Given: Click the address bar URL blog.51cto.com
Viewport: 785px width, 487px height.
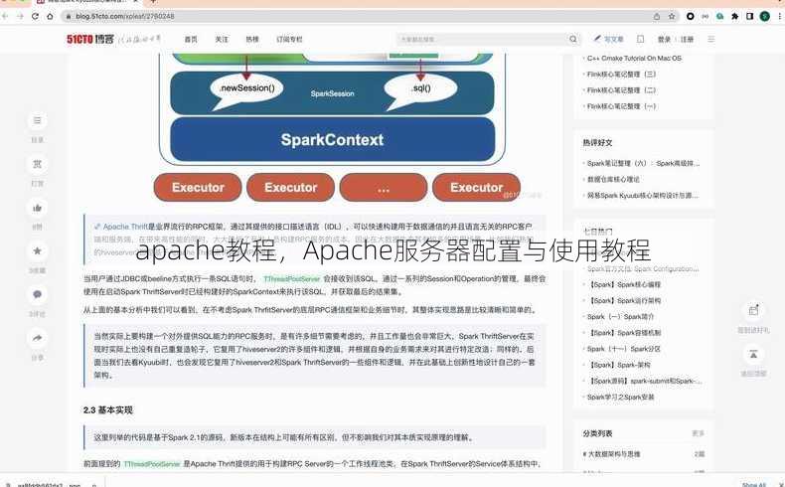Looking at the screenshot, I should pyautogui.click(x=125, y=16).
